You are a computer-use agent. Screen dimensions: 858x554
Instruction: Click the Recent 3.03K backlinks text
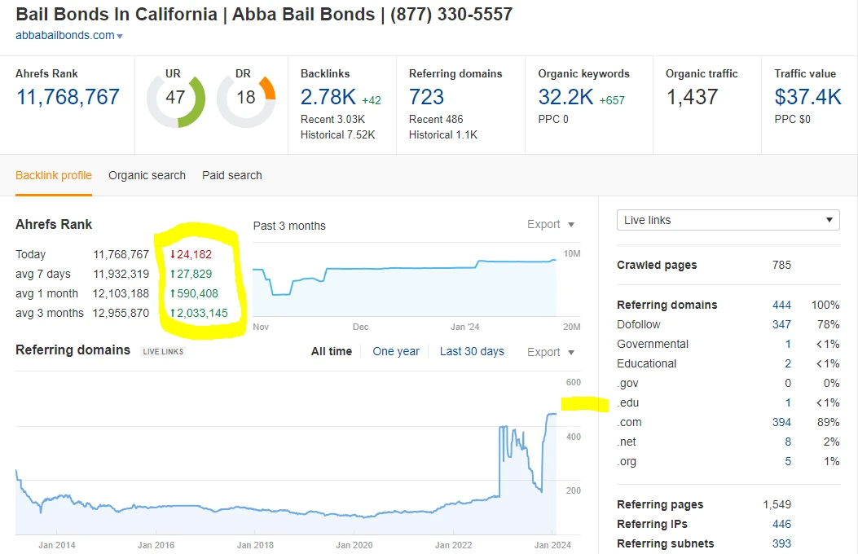(332, 119)
